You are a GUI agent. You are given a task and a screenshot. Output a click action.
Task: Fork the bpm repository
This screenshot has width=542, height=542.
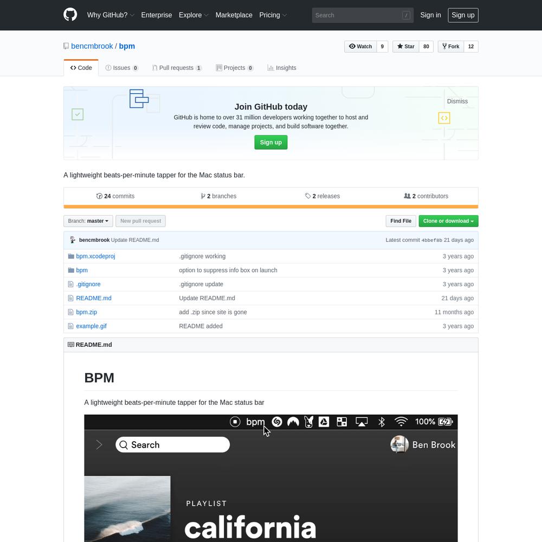point(451,46)
